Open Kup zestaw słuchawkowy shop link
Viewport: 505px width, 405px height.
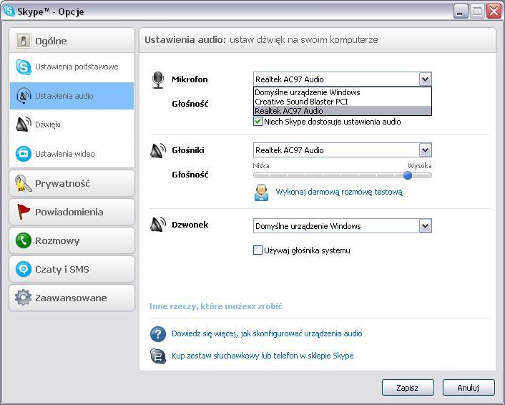pyautogui.click(x=263, y=356)
